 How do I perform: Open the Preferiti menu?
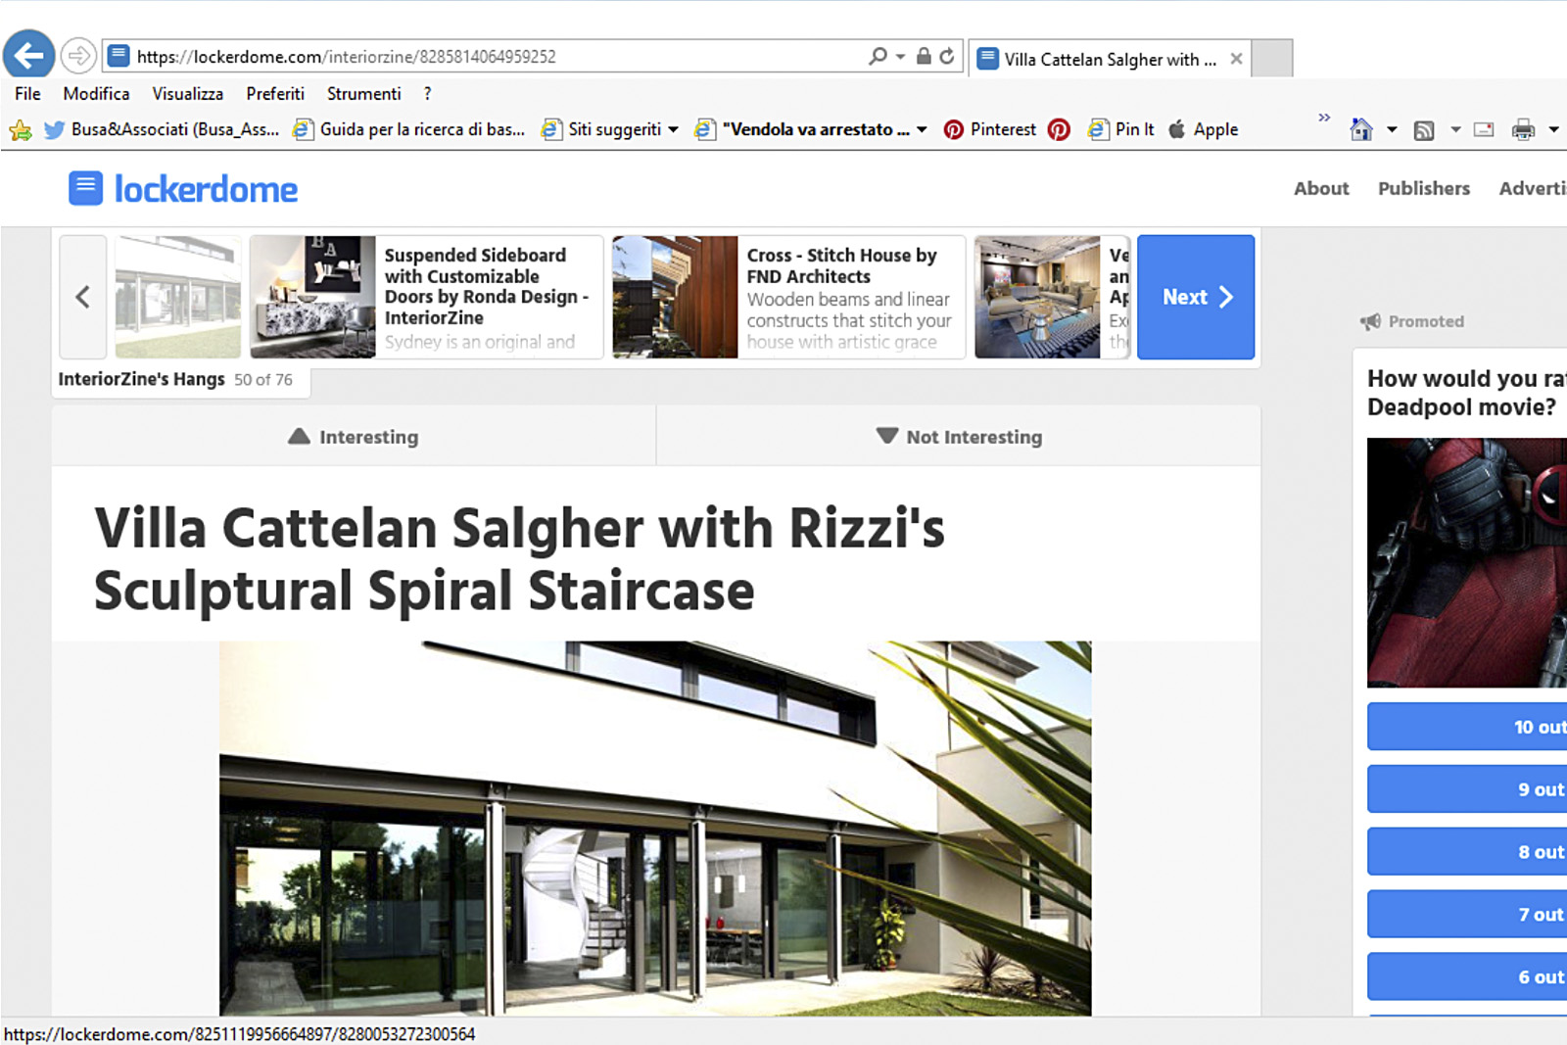275,94
